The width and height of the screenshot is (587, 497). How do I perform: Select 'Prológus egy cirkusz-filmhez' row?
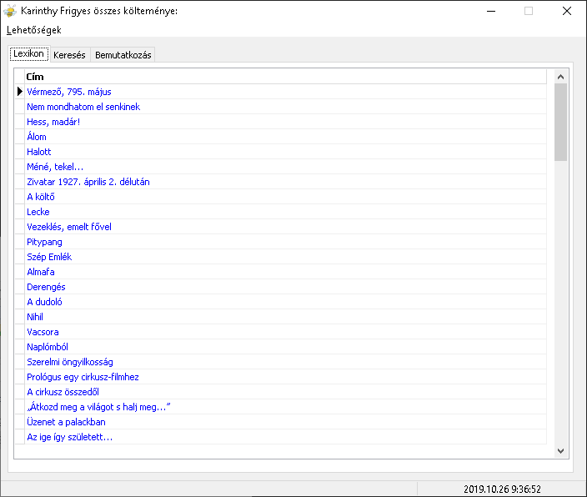click(x=286, y=377)
